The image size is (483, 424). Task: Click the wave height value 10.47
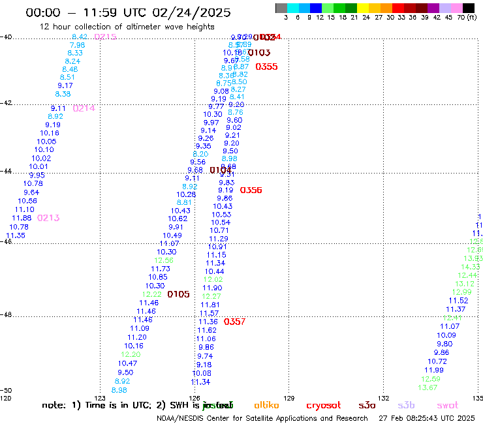[127, 363]
